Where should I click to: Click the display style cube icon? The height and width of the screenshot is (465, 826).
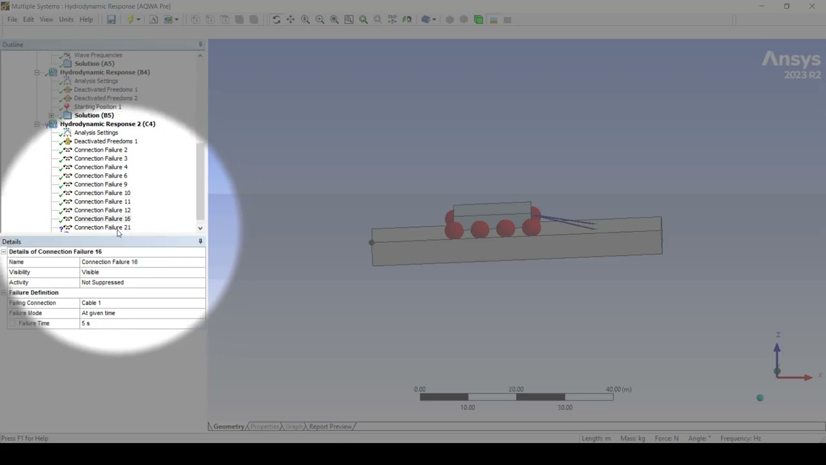pos(425,19)
